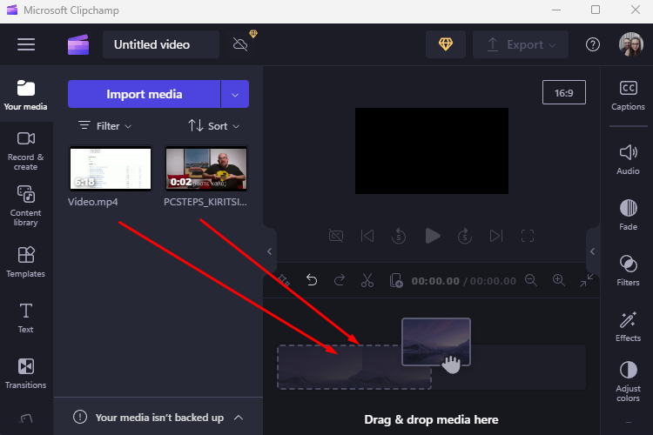Viewport: 653px width, 435px height.
Task: Open the Filters panel
Action: [x=628, y=271]
